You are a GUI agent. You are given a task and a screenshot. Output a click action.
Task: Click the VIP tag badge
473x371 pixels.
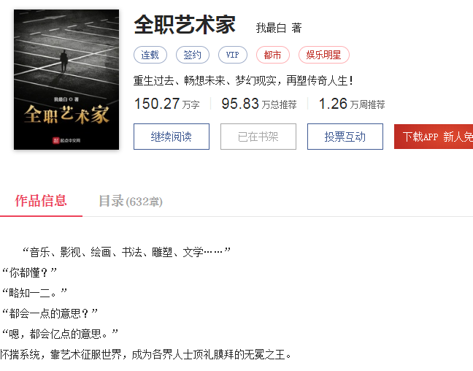click(233, 55)
